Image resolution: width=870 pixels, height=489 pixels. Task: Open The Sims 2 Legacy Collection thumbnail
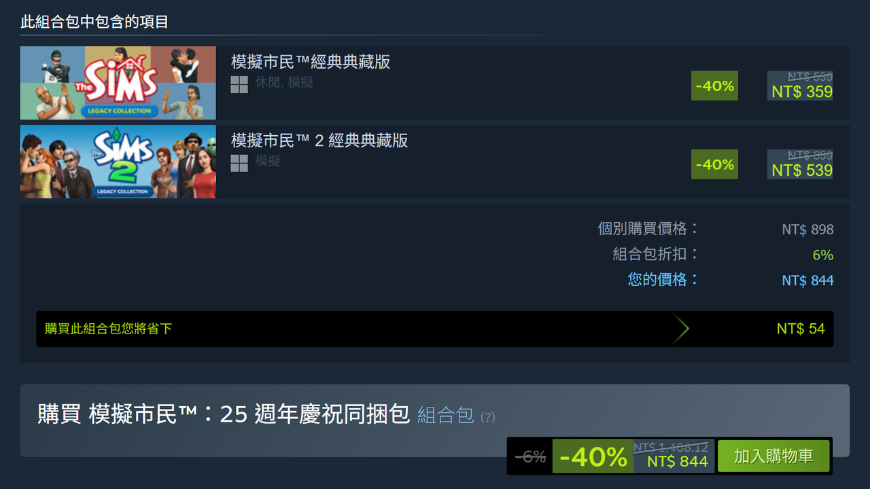118,162
